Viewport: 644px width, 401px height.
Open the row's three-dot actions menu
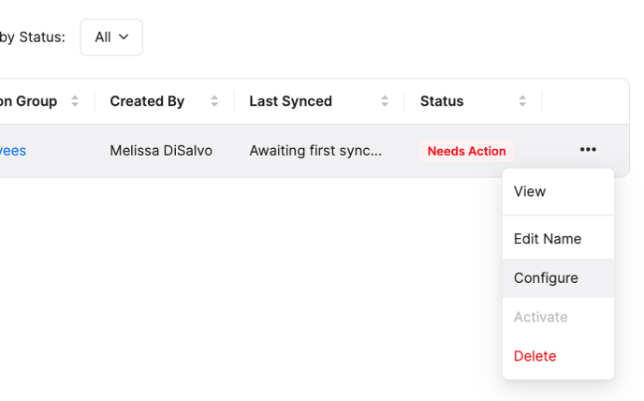[x=587, y=150]
